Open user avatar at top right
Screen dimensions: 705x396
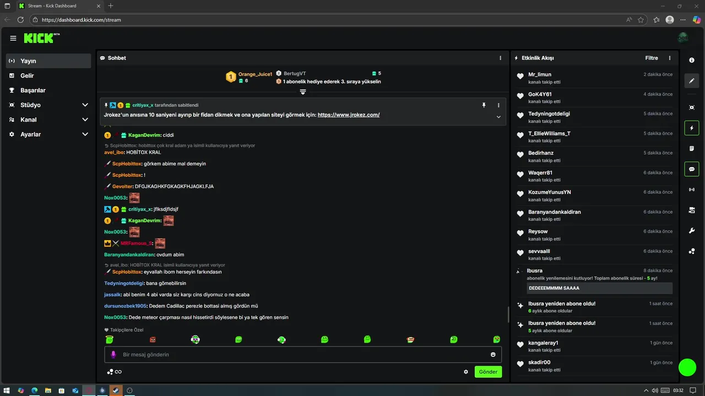click(683, 38)
